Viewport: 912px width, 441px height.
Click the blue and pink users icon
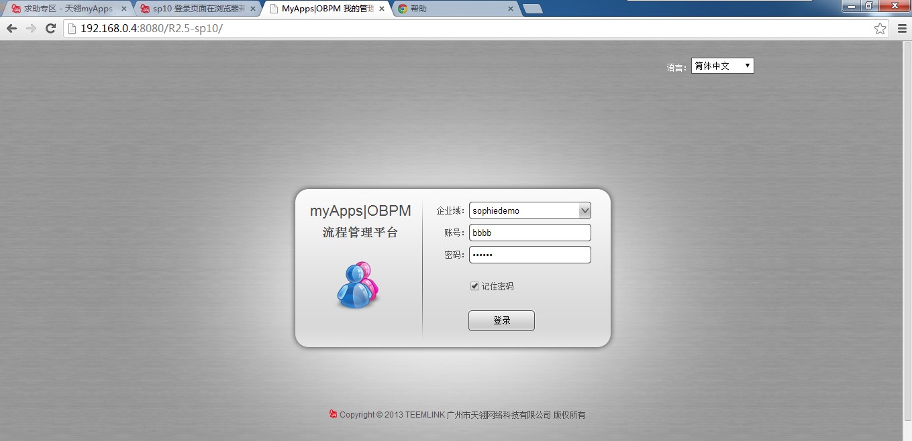coord(358,286)
